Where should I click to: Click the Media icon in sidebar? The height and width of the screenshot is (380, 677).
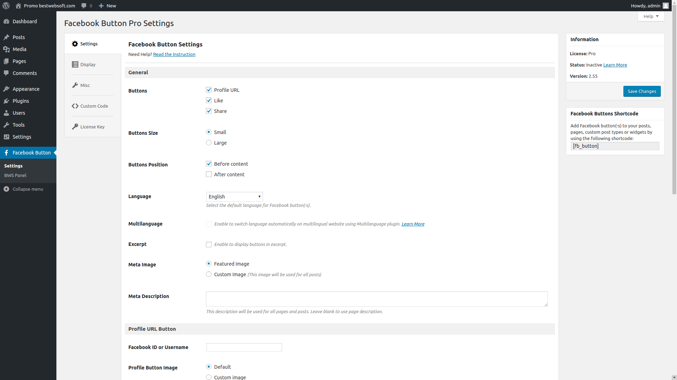point(6,49)
